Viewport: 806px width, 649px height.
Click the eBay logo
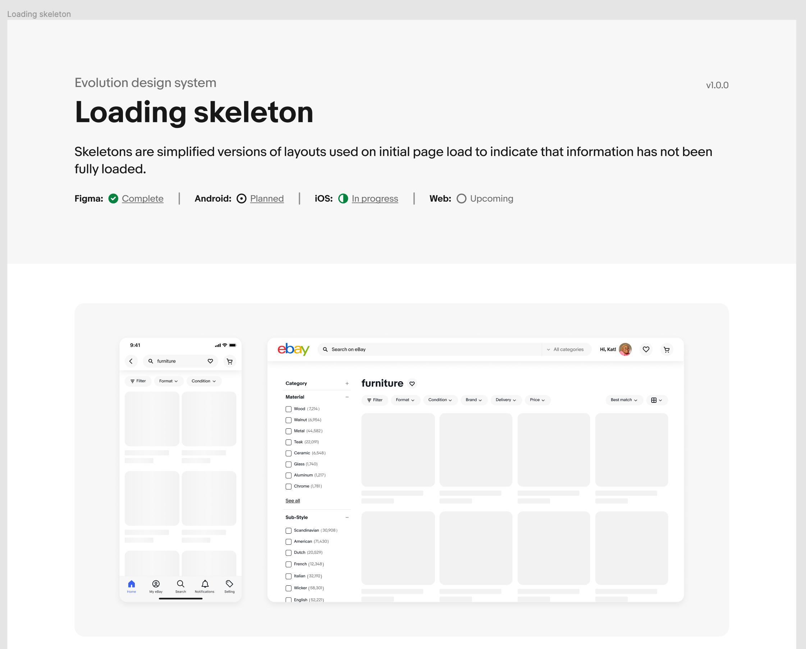coord(293,349)
